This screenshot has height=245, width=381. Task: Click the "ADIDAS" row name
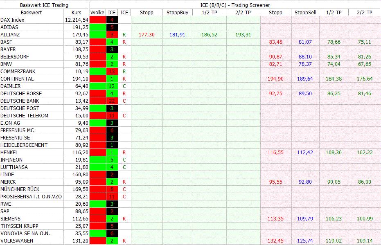pyautogui.click(x=9, y=27)
